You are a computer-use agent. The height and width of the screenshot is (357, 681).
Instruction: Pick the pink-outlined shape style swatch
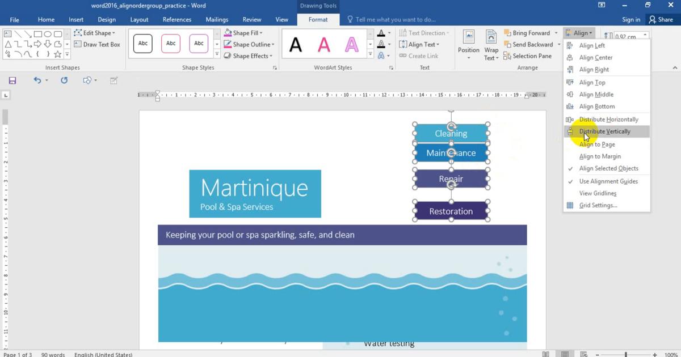(x=171, y=44)
